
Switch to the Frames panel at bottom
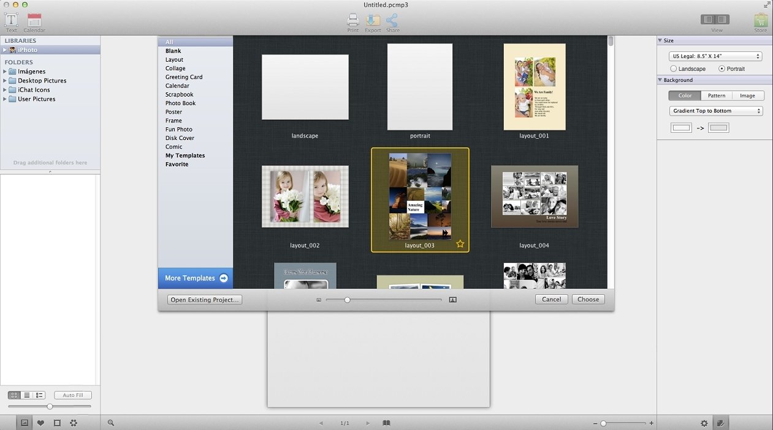pyautogui.click(x=58, y=423)
